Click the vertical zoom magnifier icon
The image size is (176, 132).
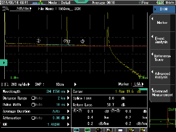tap(5, 8)
